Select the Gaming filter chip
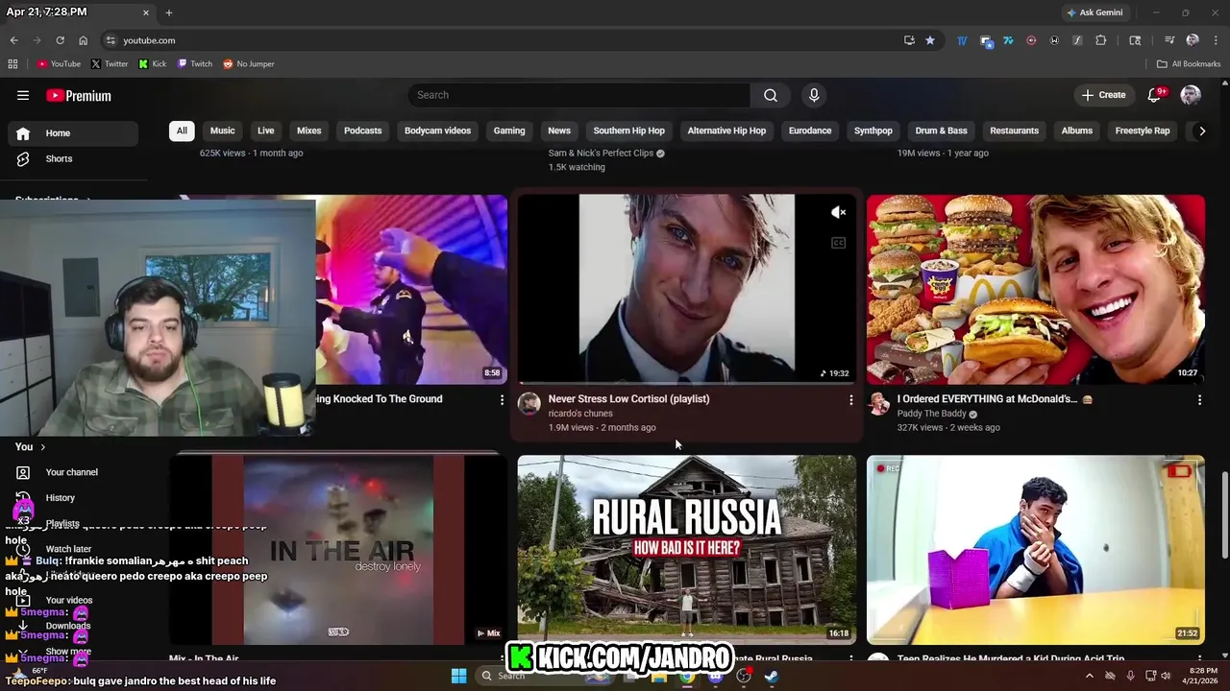1230x691 pixels. tap(509, 131)
